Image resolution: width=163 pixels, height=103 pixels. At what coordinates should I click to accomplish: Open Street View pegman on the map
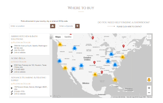(x=149, y=80)
